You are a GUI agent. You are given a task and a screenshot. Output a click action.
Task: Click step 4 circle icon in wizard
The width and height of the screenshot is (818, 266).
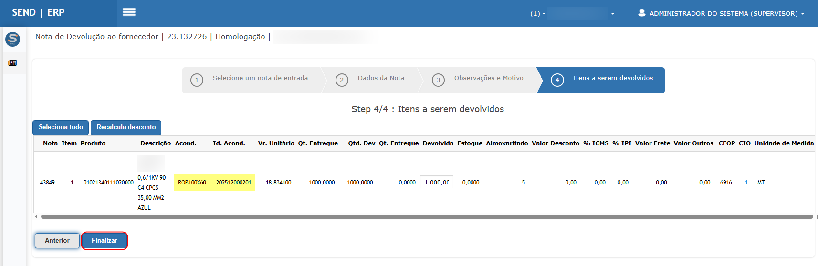(557, 80)
